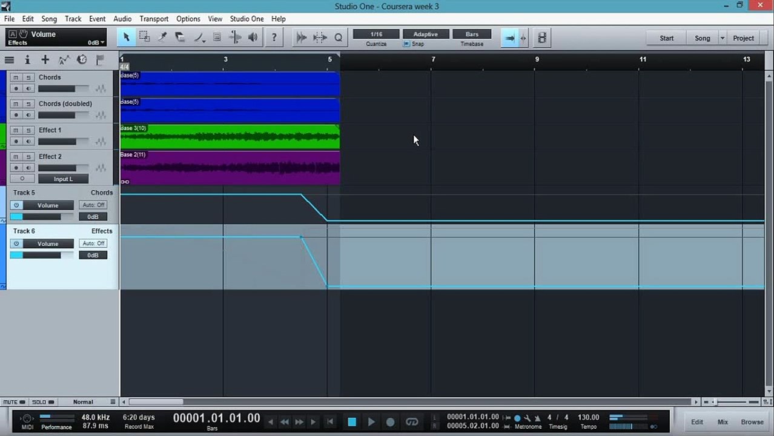Toggle the Snap checkbox
Viewport: 774px width, 436px height.
coord(406,44)
